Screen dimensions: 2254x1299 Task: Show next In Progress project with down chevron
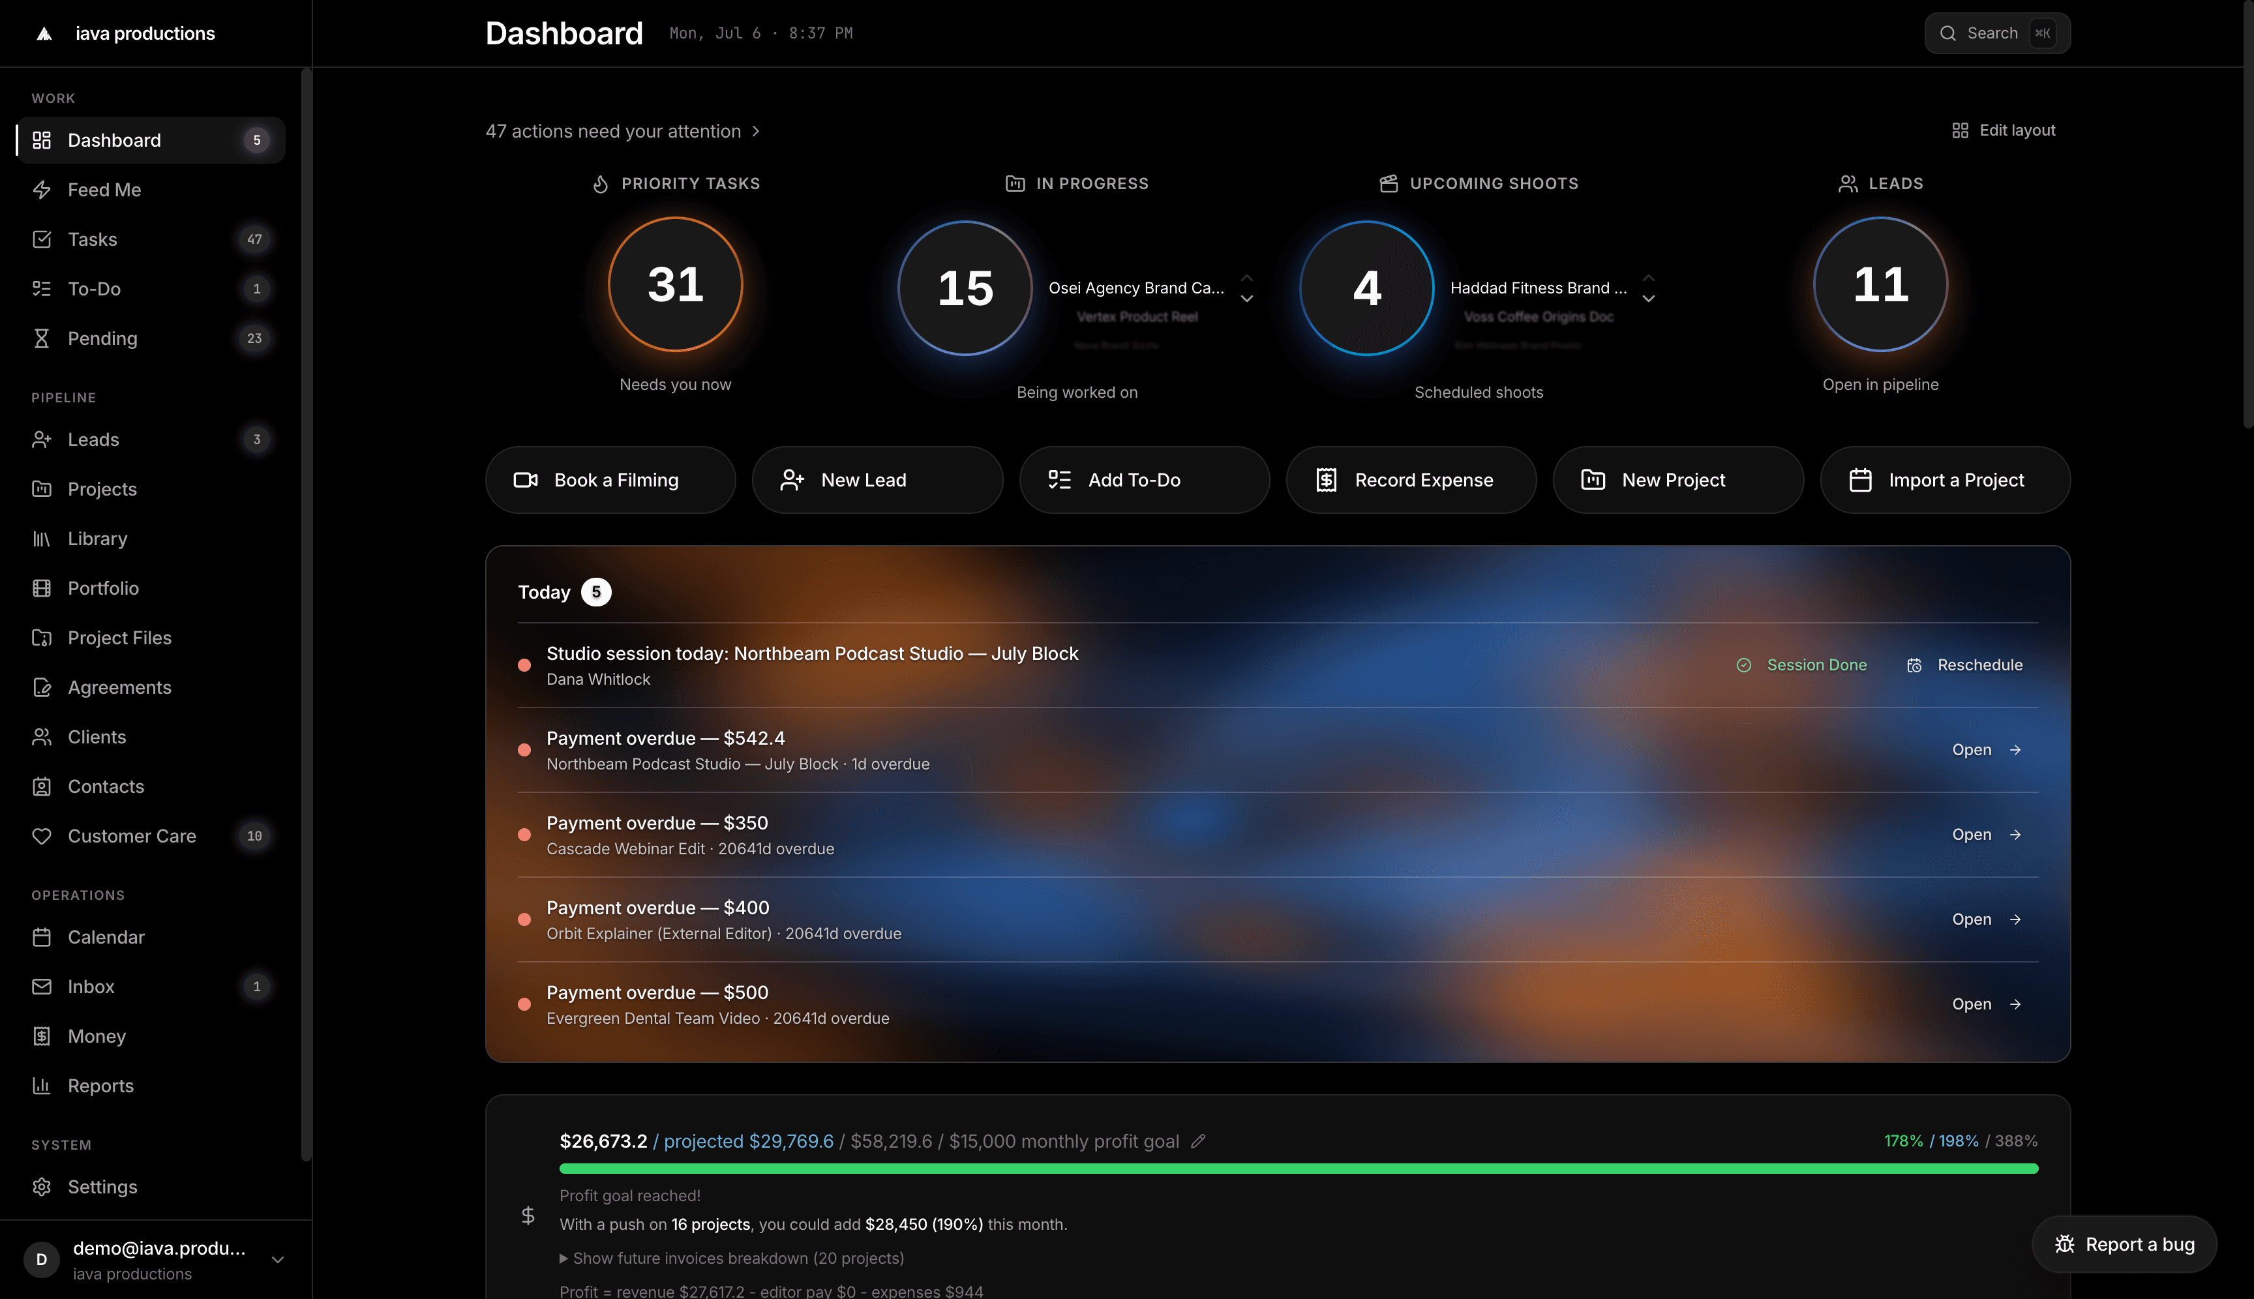[1246, 299]
